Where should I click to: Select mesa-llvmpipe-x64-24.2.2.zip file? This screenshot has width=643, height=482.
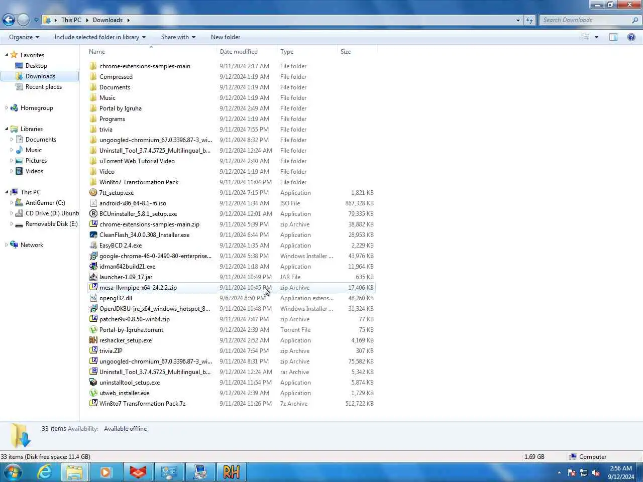click(x=232, y=288)
